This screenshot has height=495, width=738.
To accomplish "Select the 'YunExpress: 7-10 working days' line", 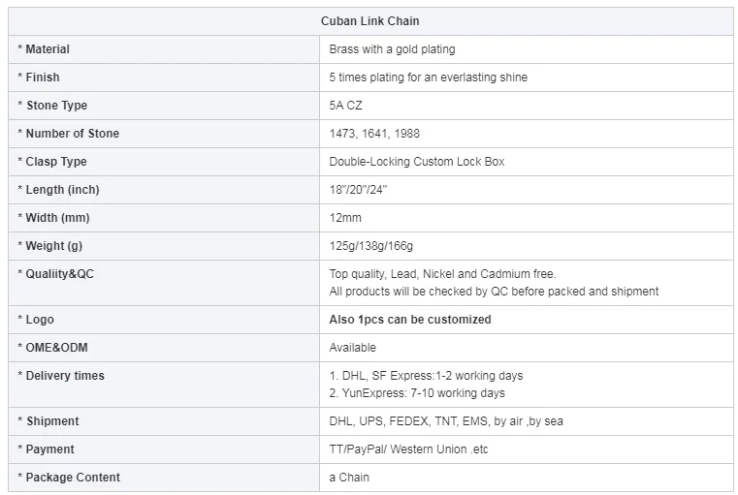I will (417, 393).
